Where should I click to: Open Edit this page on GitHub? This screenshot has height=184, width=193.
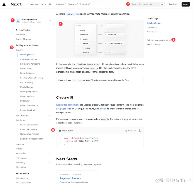159,40
